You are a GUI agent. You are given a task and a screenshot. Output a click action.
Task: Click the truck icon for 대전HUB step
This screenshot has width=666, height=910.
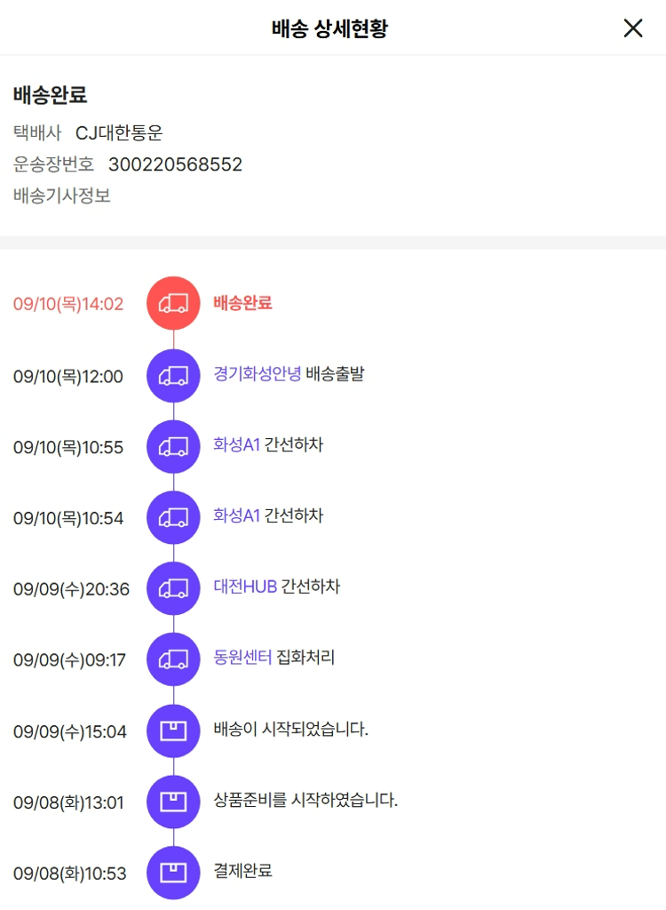173,588
